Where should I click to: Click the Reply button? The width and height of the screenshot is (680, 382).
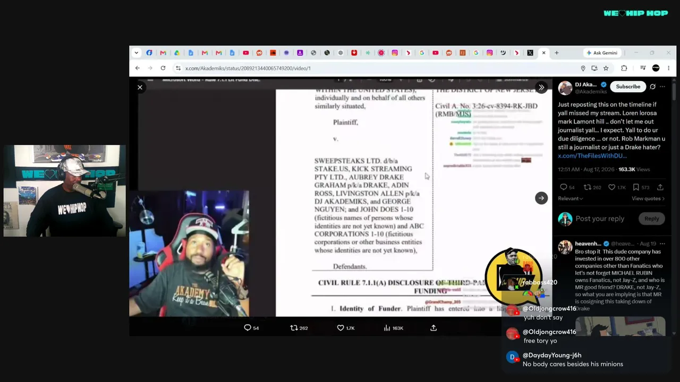coord(652,219)
